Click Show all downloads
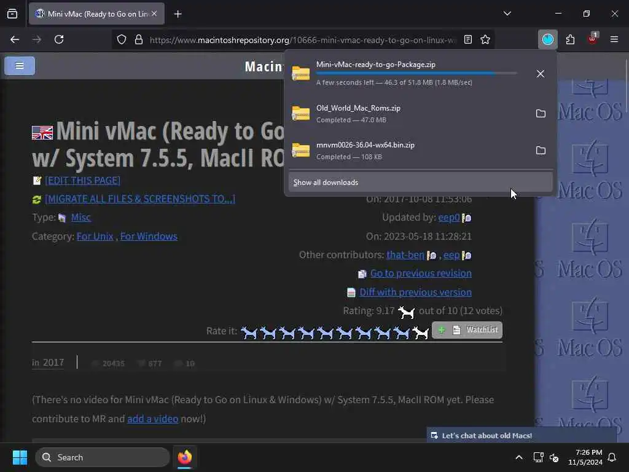The height and width of the screenshot is (472, 629). tap(420, 182)
